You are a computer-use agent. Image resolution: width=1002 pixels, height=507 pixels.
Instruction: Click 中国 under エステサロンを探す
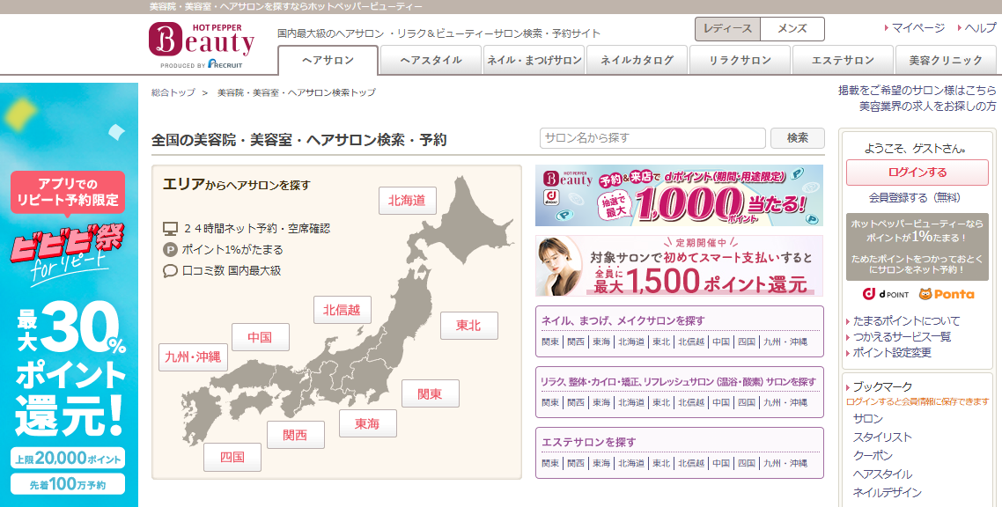[721, 464]
